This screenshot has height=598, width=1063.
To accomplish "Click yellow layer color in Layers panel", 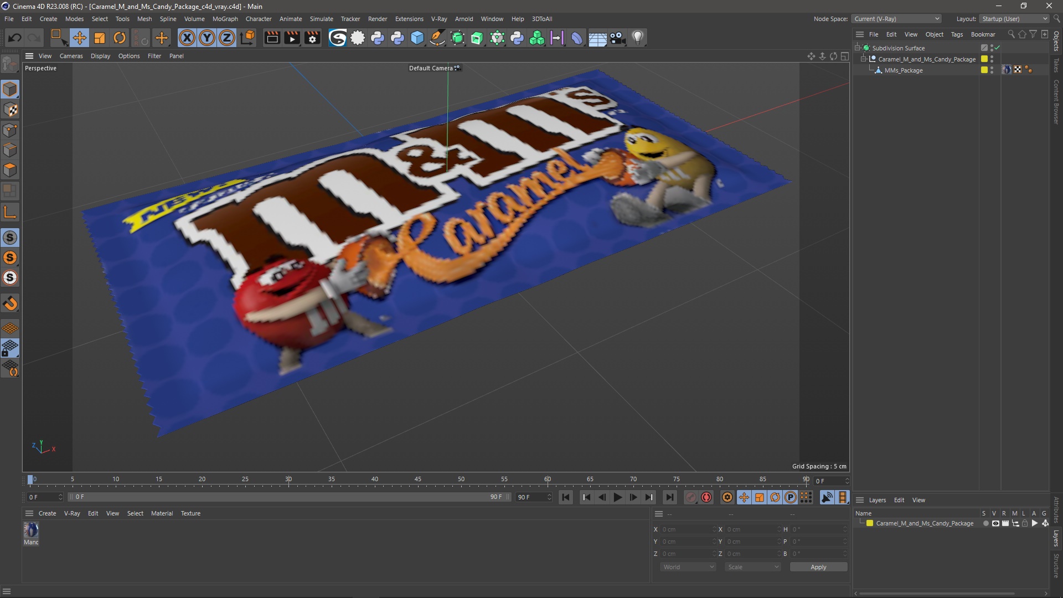I will (870, 523).
